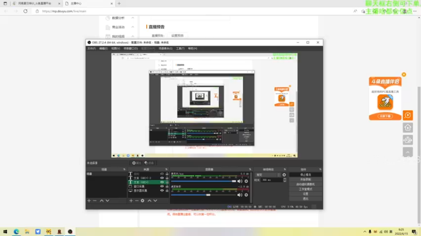The width and height of the screenshot is (421, 236).
Task: Open the 渐变 transition dropdown
Action: point(268,175)
